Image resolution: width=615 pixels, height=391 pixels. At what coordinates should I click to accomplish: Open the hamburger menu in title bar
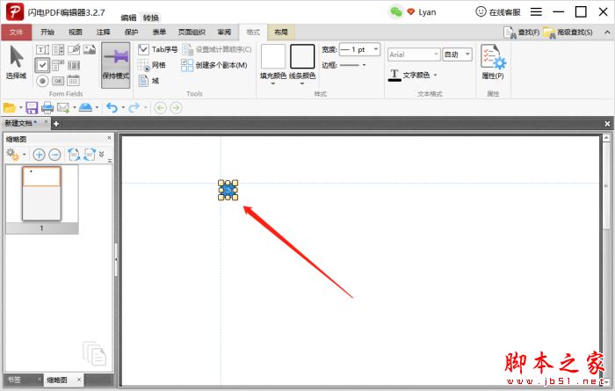536,12
